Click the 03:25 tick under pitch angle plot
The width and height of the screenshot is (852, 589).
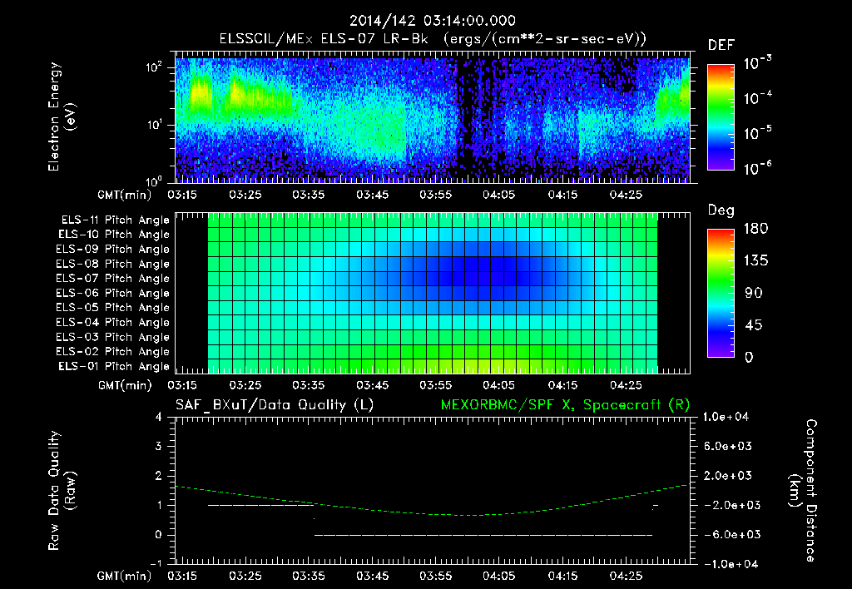245,385
